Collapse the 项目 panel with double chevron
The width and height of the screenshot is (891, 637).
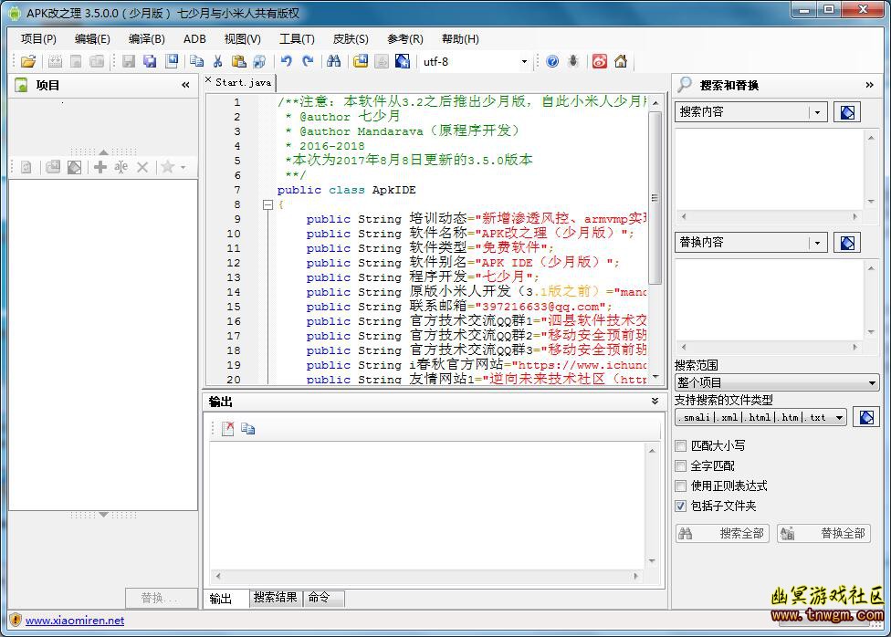click(185, 85)
